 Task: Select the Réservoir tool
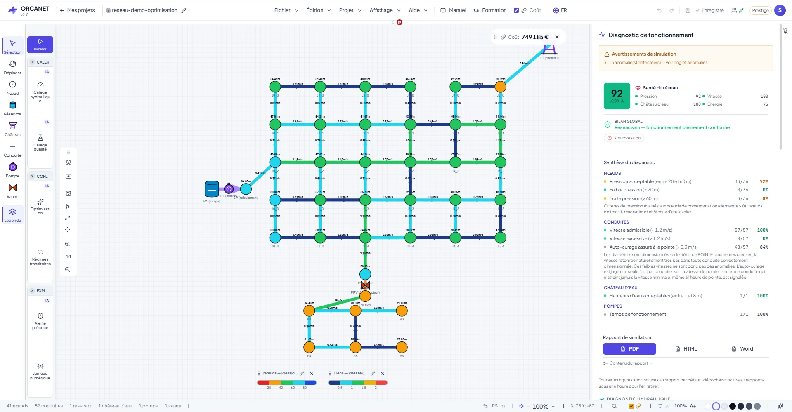[x=13, y=108]
